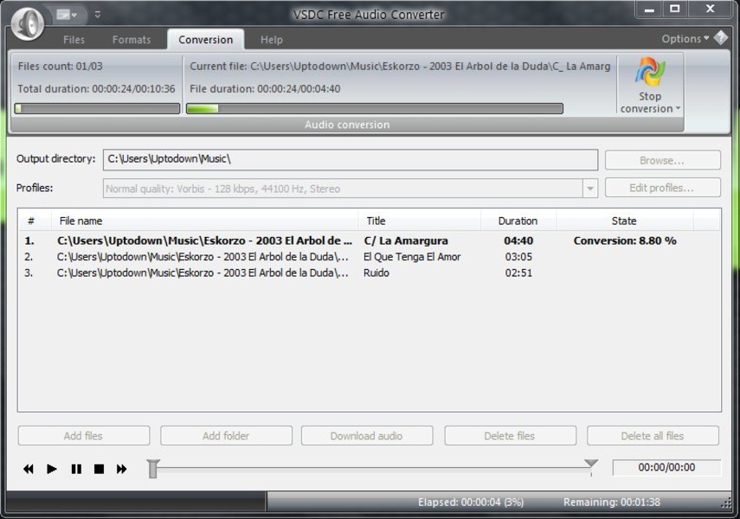Click the play icon

[52, 469]
